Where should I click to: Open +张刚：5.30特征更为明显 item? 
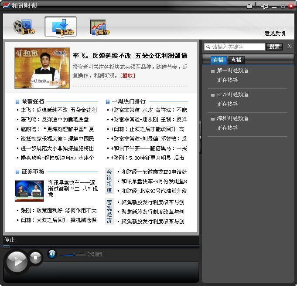(147, 158)
